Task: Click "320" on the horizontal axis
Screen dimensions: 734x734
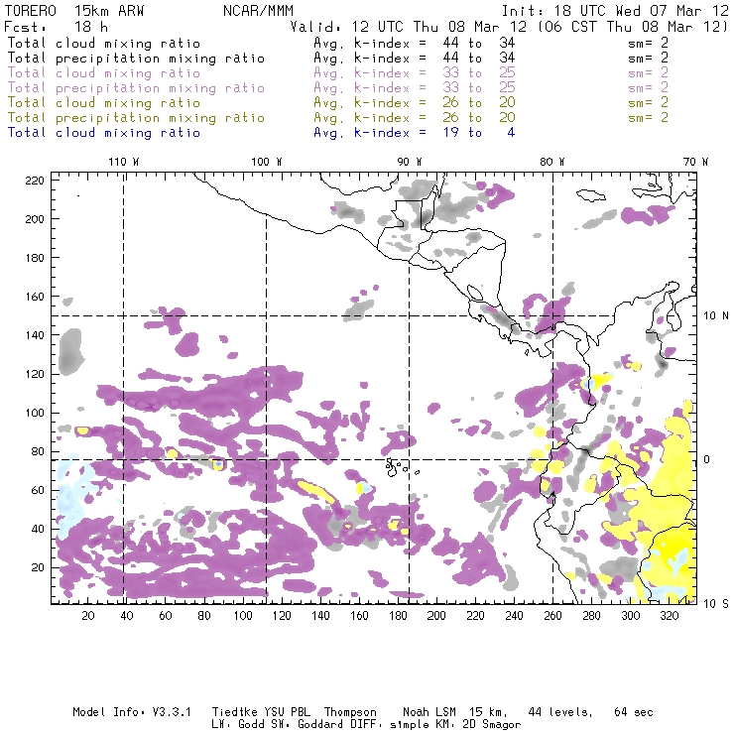Action: coord(669,616)
